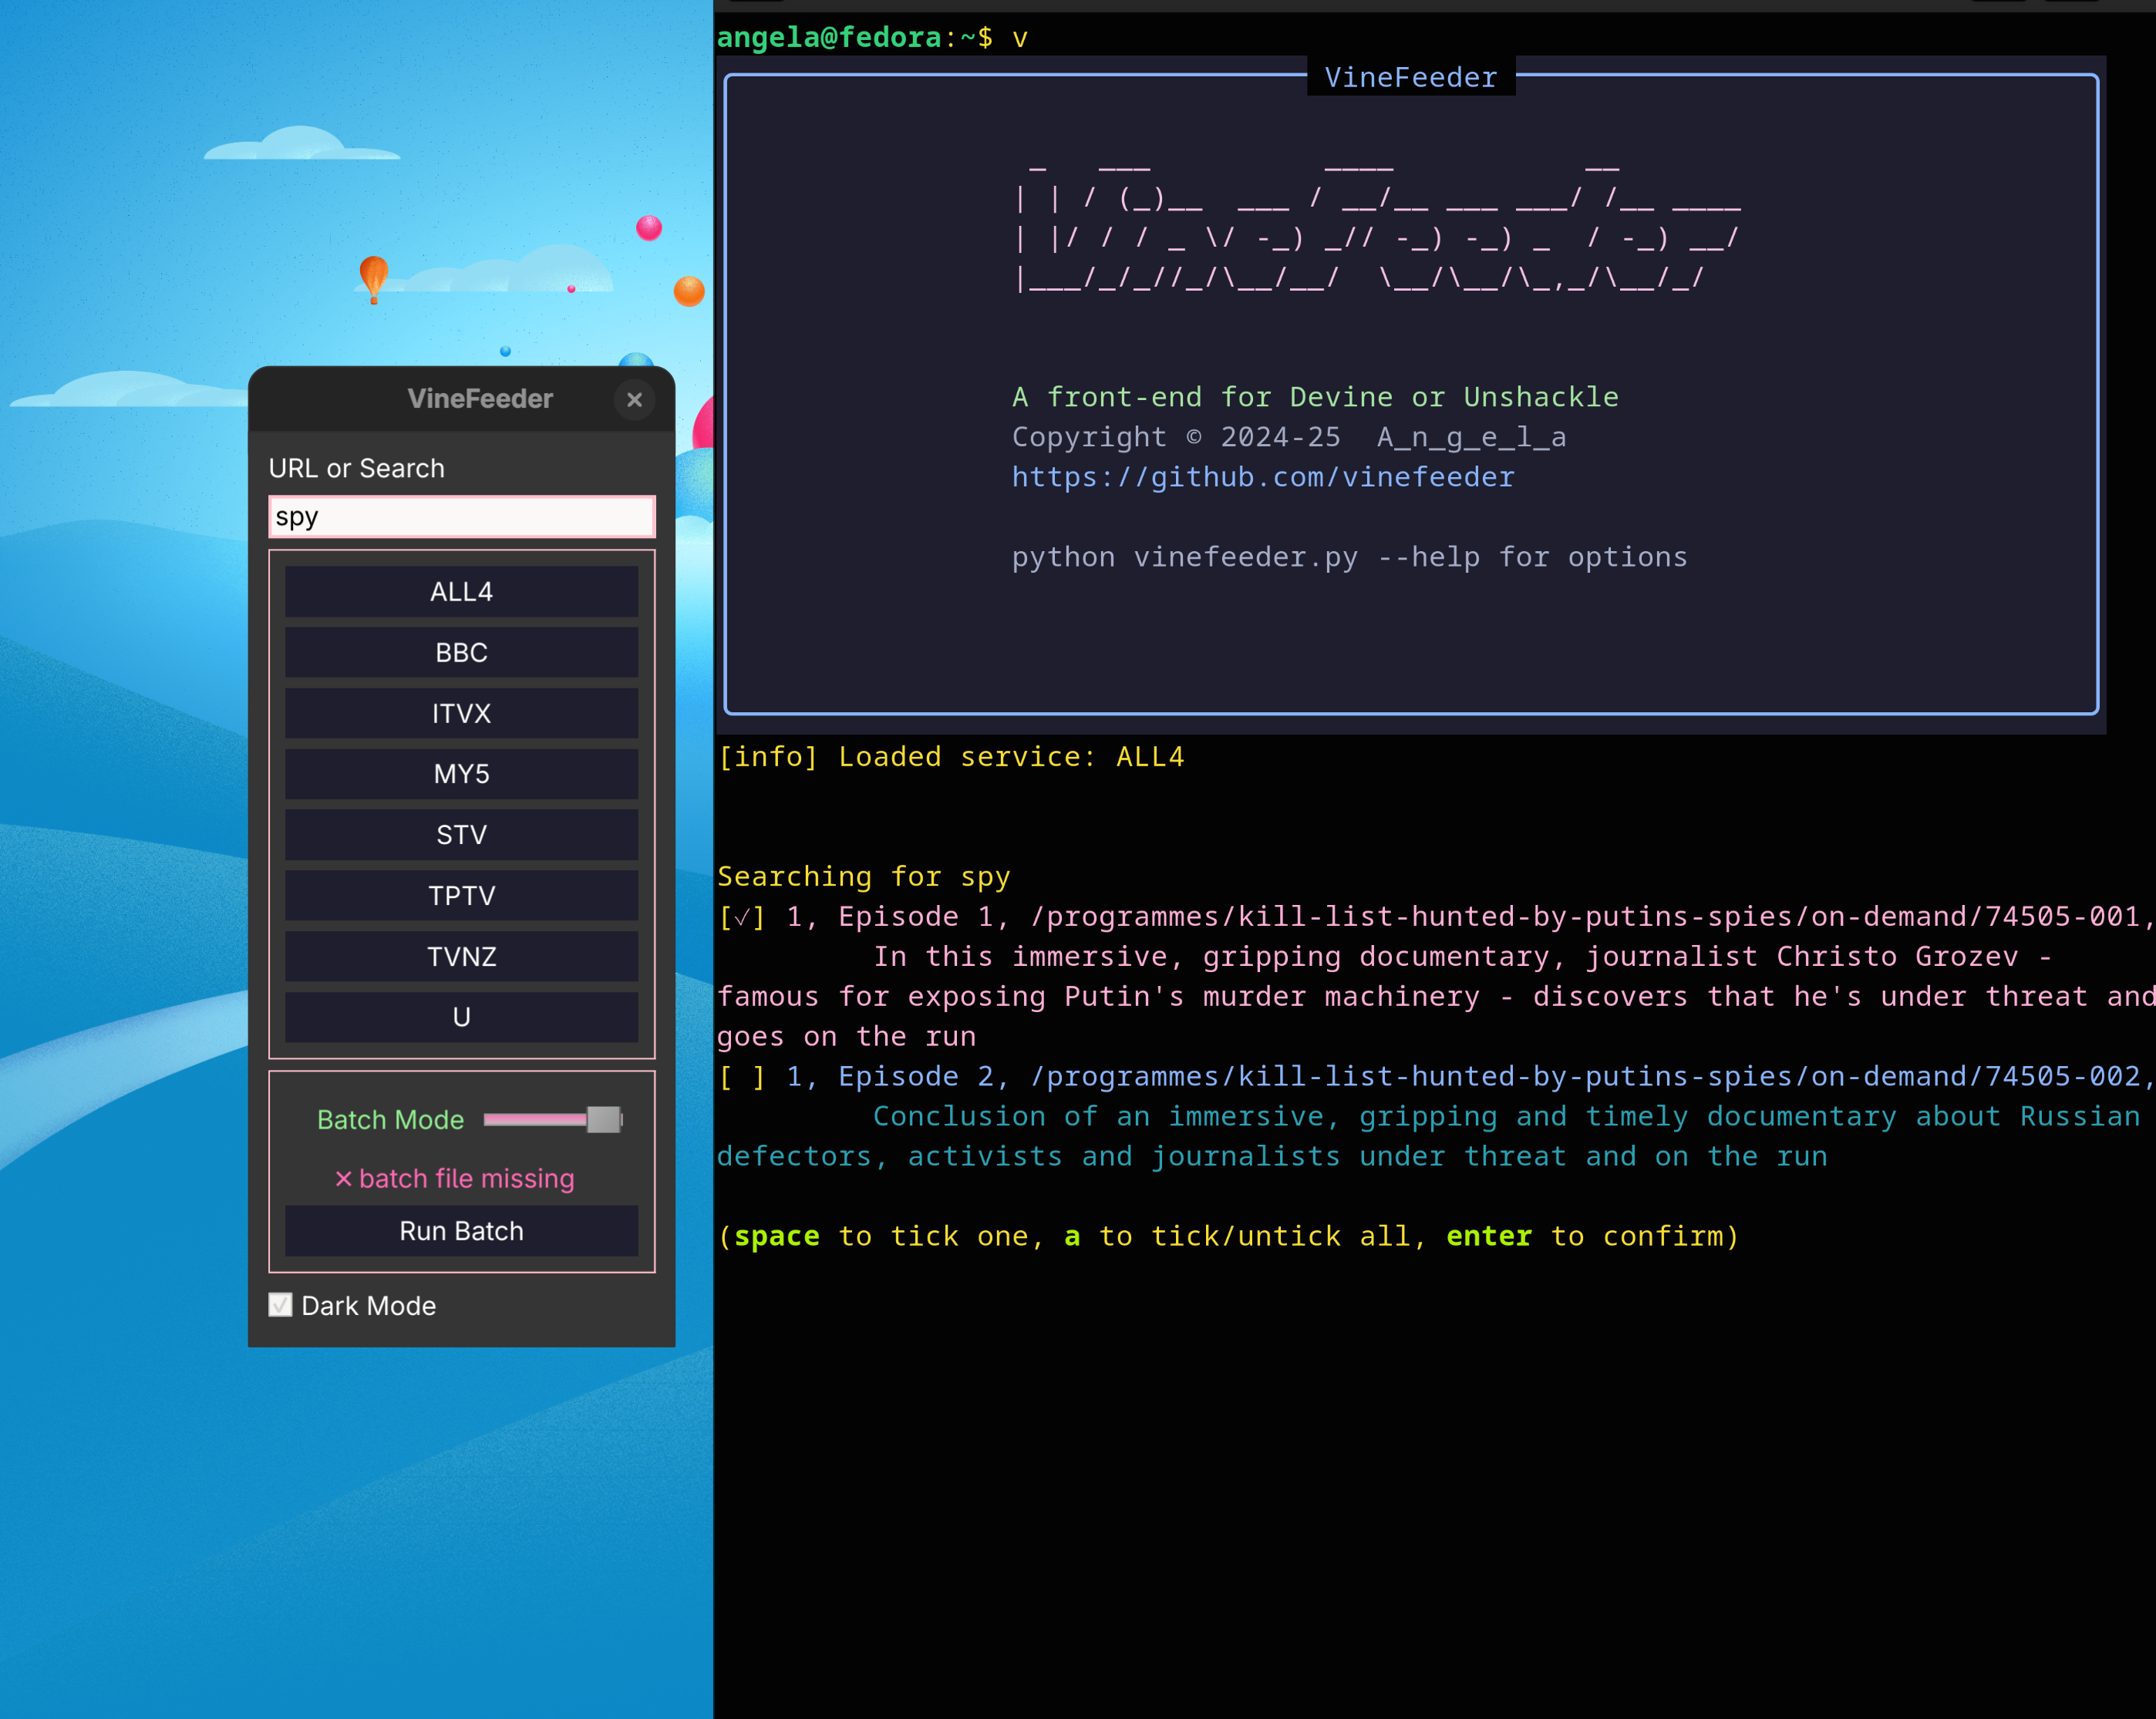Open the github.com/vinefeeder link
The image size is (2156, 1719).
tap(1262, 478)
